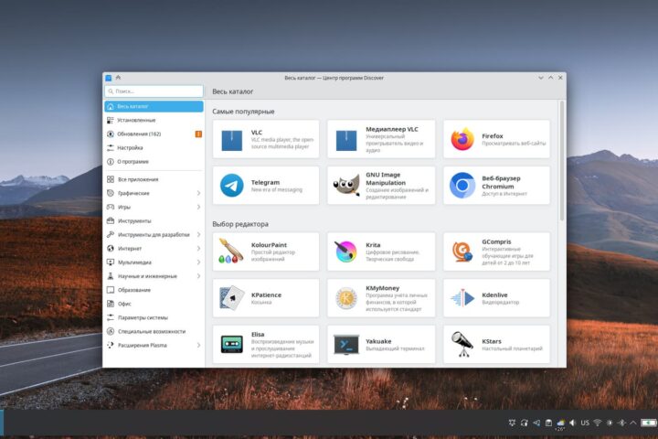This screenshot has height=439, width=658.
Task: Click the Telegram paper plane icon
Action: tap(231, 186)
